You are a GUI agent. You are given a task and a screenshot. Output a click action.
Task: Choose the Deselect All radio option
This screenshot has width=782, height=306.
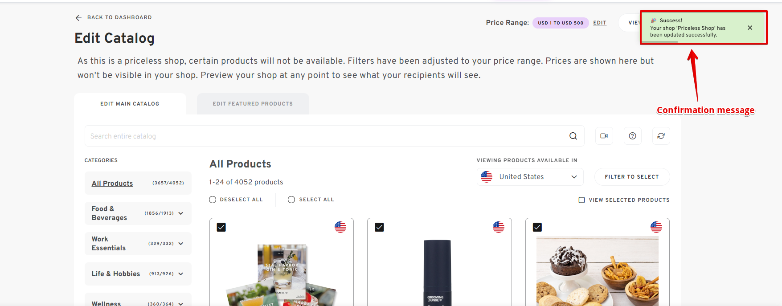[x=213, y=200]
